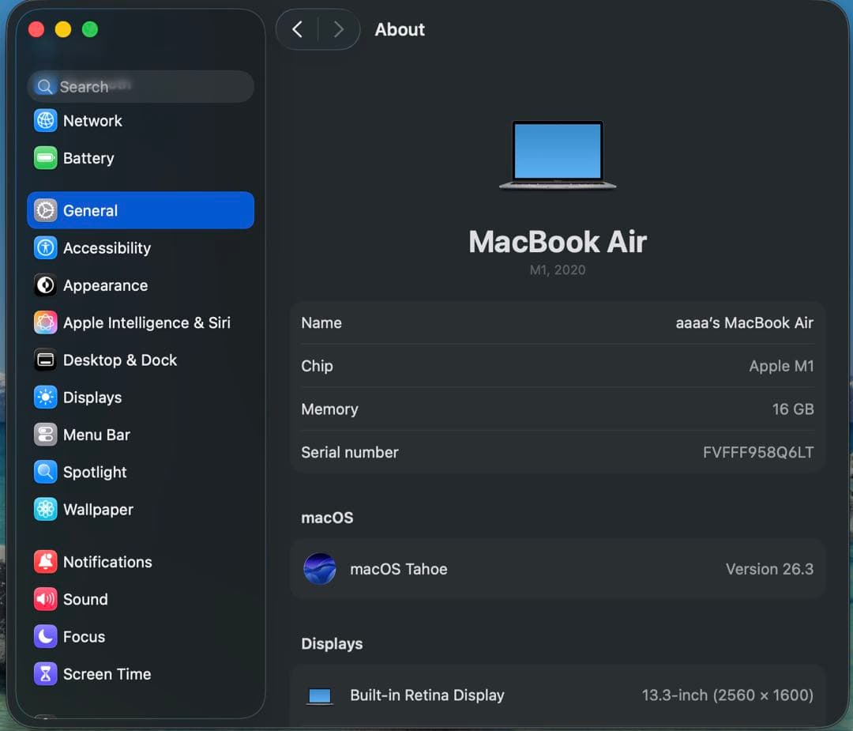
Task: Click the Screen Time hourglass icon
Action: coord(45,674)
